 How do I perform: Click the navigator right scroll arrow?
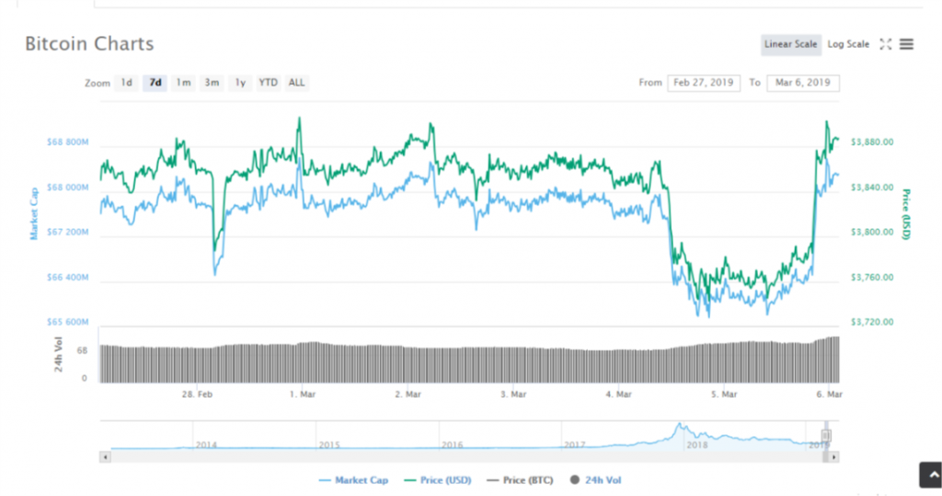coord(834,456)
